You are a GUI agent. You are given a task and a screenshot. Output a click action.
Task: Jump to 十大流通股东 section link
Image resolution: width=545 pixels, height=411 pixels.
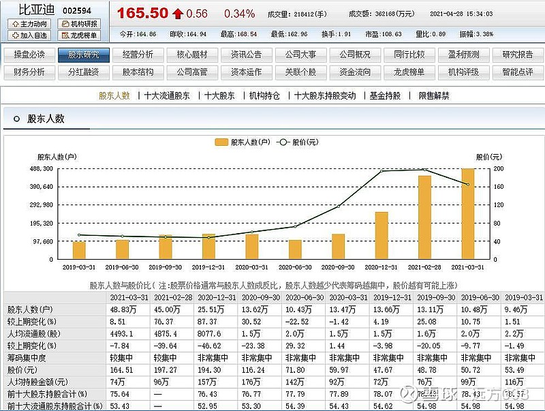167,95
